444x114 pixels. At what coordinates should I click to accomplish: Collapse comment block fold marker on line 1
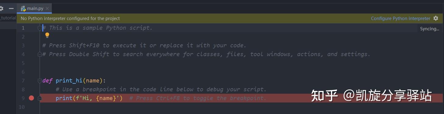pos(40,28)
